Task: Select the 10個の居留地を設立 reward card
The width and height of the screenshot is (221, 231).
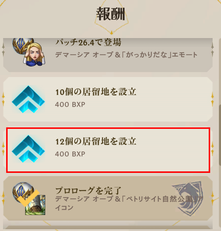Action: tap(108, 99)
